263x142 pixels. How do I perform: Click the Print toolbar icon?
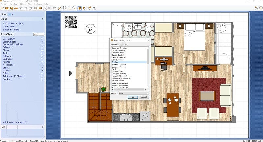coord(16,8)
